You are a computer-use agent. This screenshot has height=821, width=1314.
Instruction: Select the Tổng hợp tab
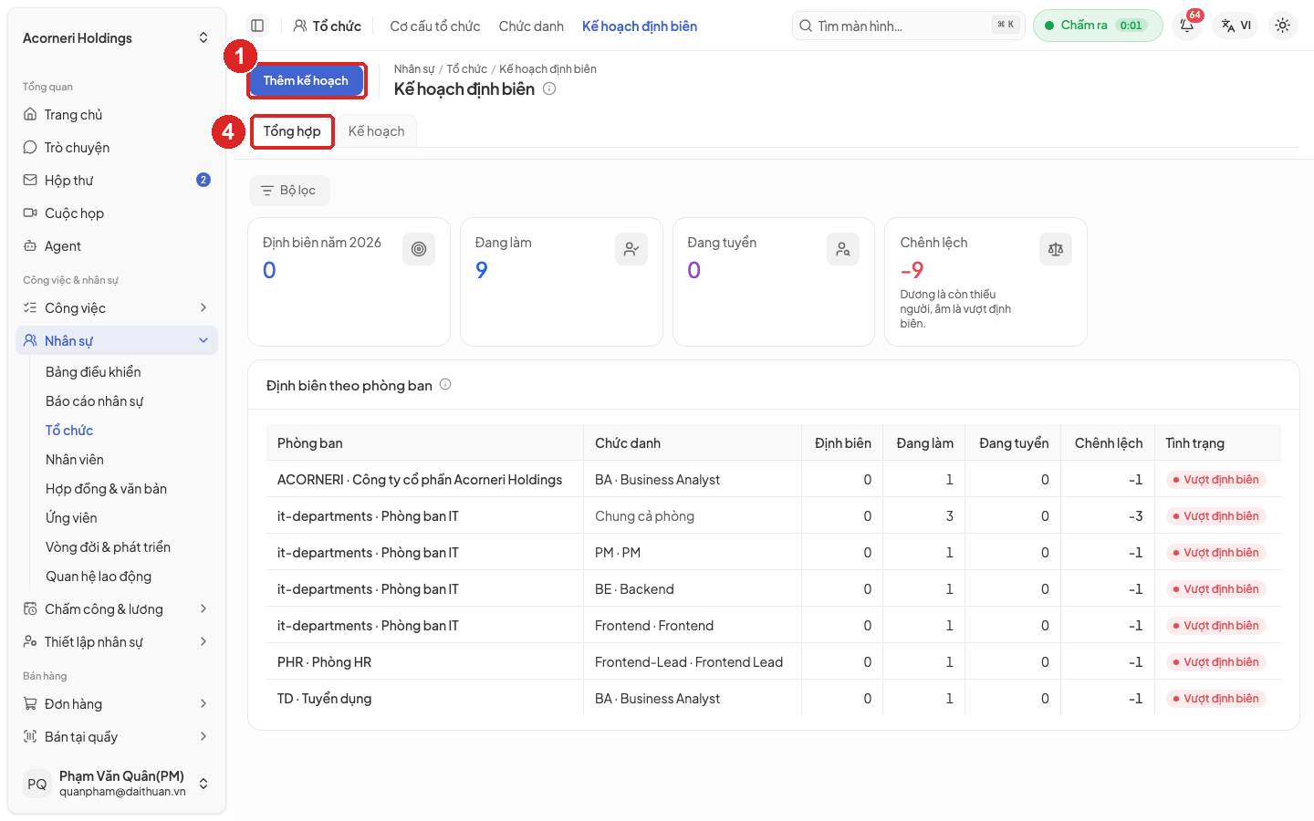pyautogui.click(x=292, y=131)
